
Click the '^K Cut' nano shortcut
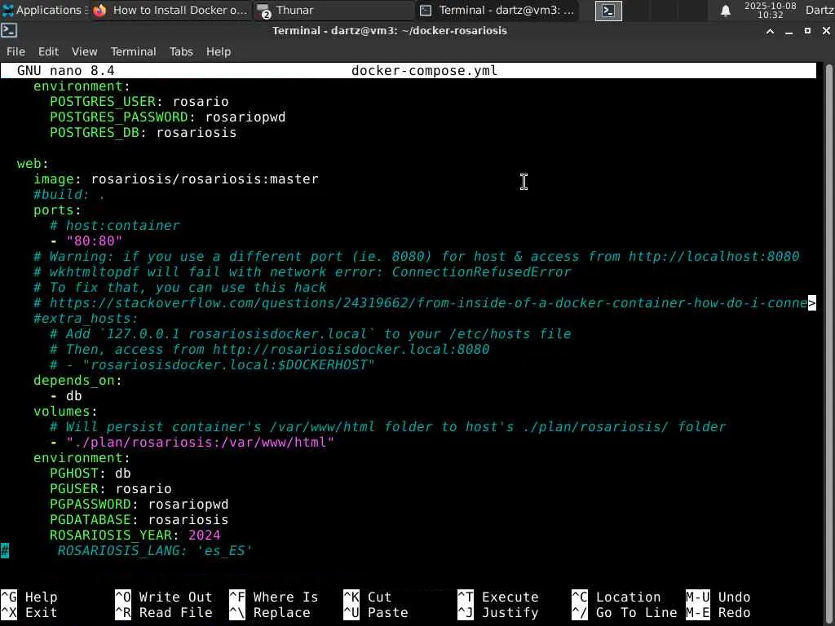367,597
